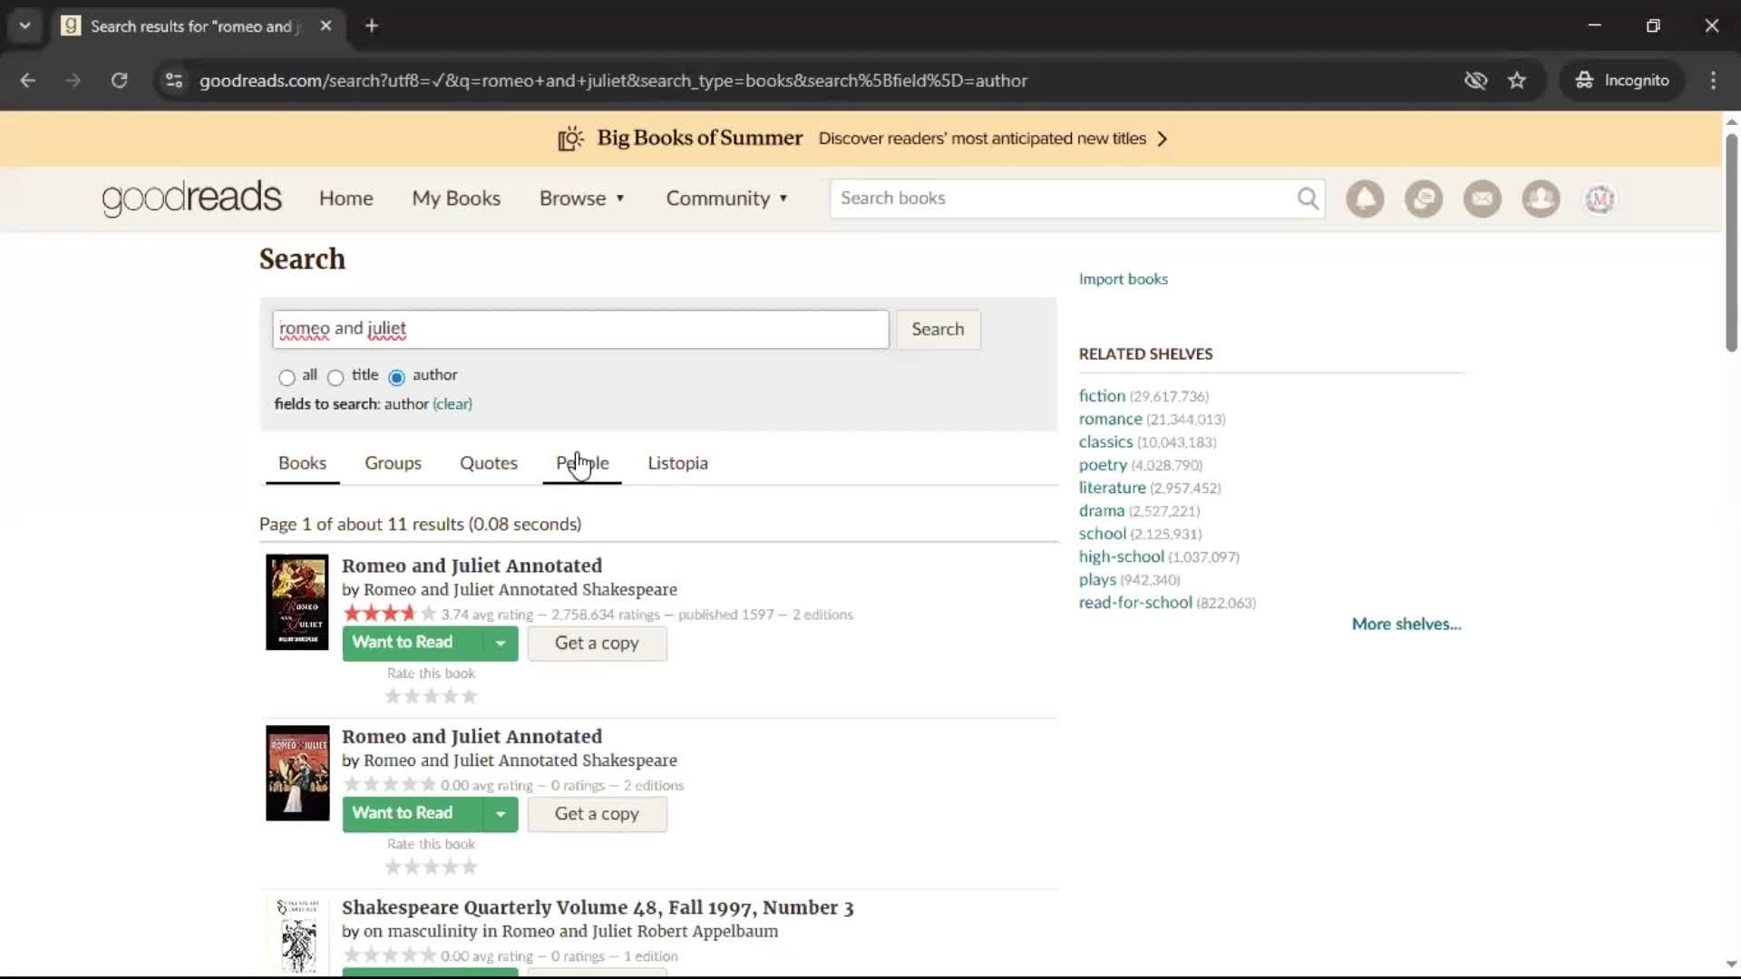
Task: Select the 'author' search field radio button
Action: tap(396, 377)
